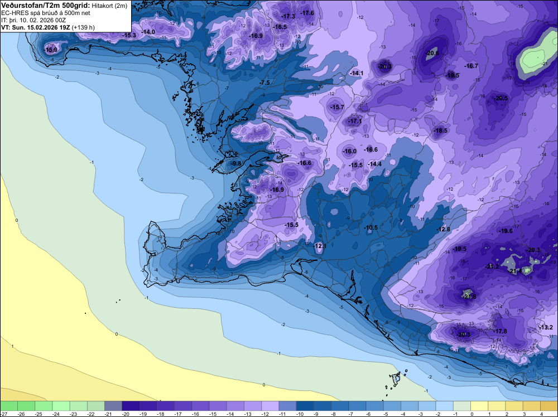Viewport: 558px width, 417px height.
Task: Click the initial time 'IT: þri. 10. 02. 2026 00Z'
Action: coord(33,20)
